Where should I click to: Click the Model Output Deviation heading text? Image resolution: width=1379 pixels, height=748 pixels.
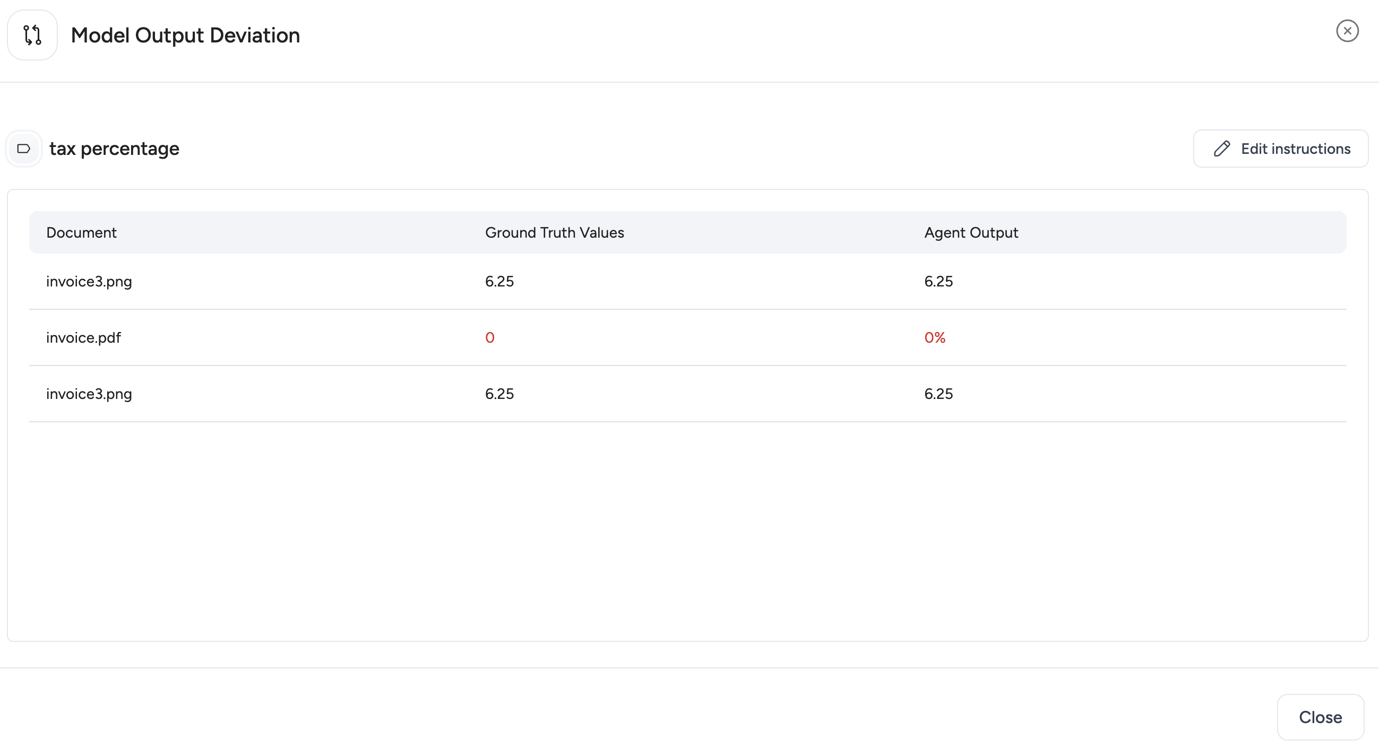point(185,34)
